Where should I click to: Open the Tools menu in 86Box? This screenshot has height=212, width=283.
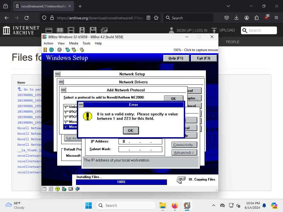point(87,43)
